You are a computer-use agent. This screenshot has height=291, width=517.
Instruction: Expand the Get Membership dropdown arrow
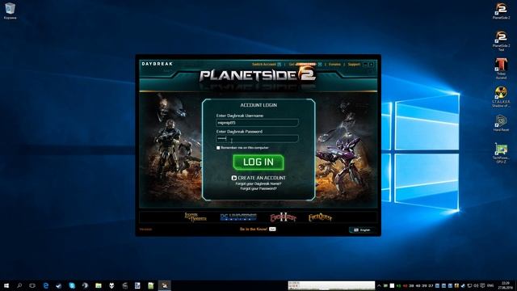click(320, 65)
